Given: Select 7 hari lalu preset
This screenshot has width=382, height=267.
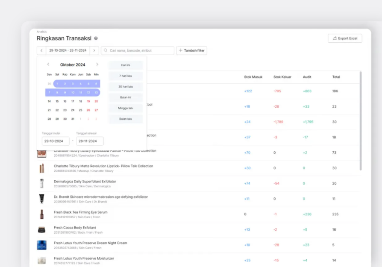Looking at the screenshot, I should 126,76.
